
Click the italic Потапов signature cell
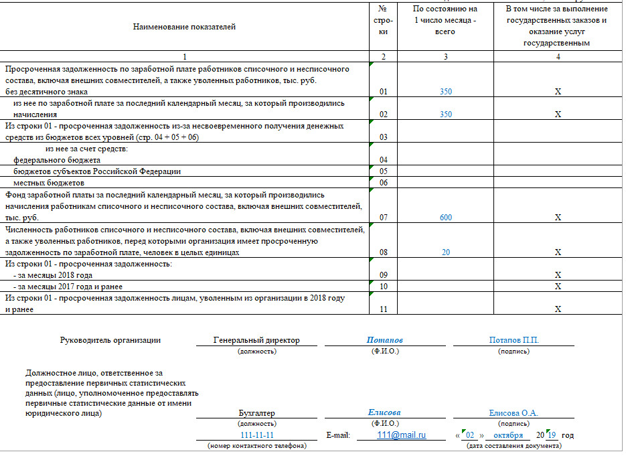point(385,340)
